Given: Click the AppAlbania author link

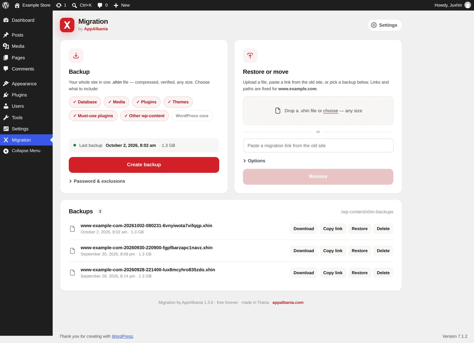Looking at the screenshot, I should (96, 29).
